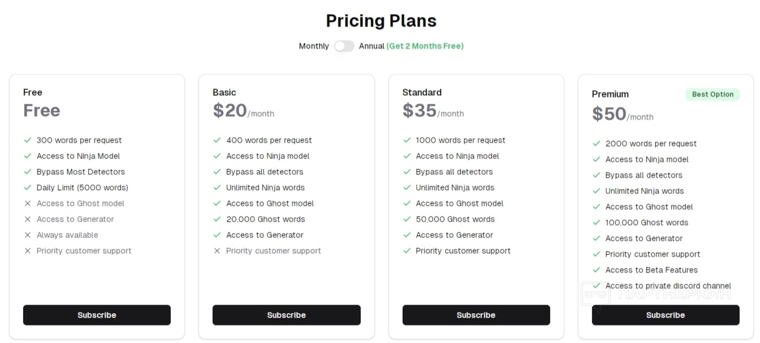Click checkmark beside 50,000 Ghost words
The height and width of the screenshot is (343, 760).
click(x=407, y=219)
